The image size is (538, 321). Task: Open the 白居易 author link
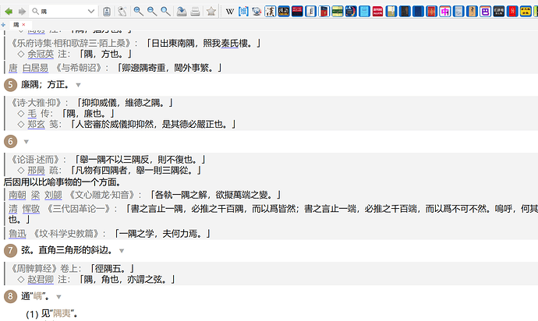click(35, 69)
